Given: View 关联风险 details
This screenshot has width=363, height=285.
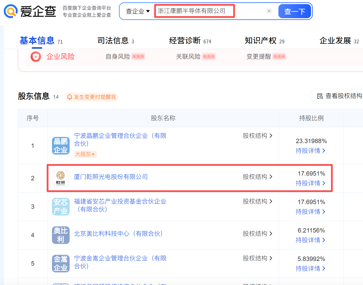Looking at the screenshot, I should 196,57.
